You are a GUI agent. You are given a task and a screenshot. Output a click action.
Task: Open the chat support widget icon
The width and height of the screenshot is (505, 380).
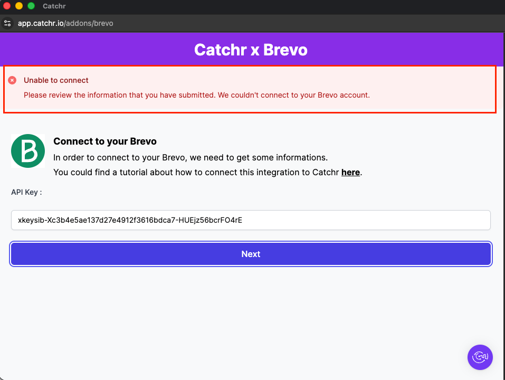click(480, 357)
